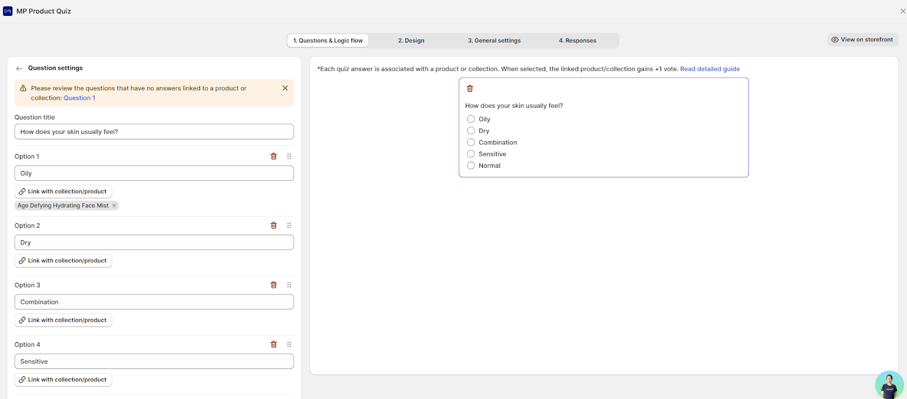This screenshot has width=907, height=399.
Task: Select the Combination radio option
Action: pyautogui.click(x=471, y=142)
